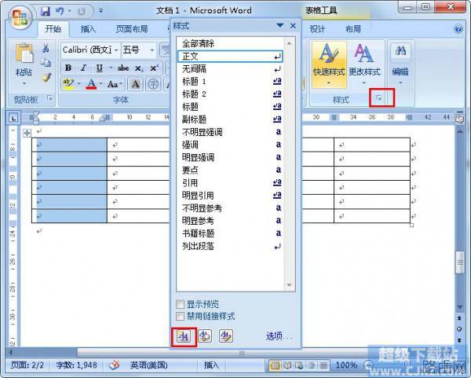Image resolution: width=471 pixels, height=378 pixels.
Task: Apply the 明显强调 style
Action: [x=230, y=157]
